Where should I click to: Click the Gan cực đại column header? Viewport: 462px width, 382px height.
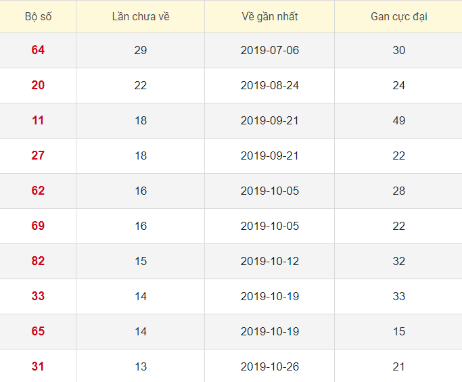398,16
